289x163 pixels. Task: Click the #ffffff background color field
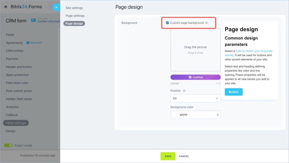point(195,115)
